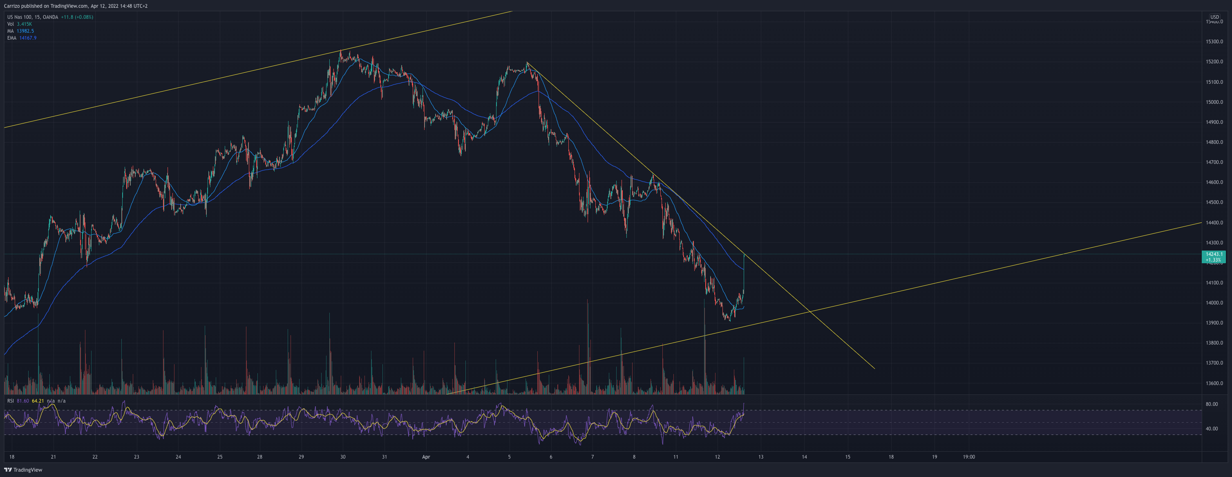Click the '+11.8 (+0.08%)' change value
The image size is (1232, 477).
click(x=77, y=17)
